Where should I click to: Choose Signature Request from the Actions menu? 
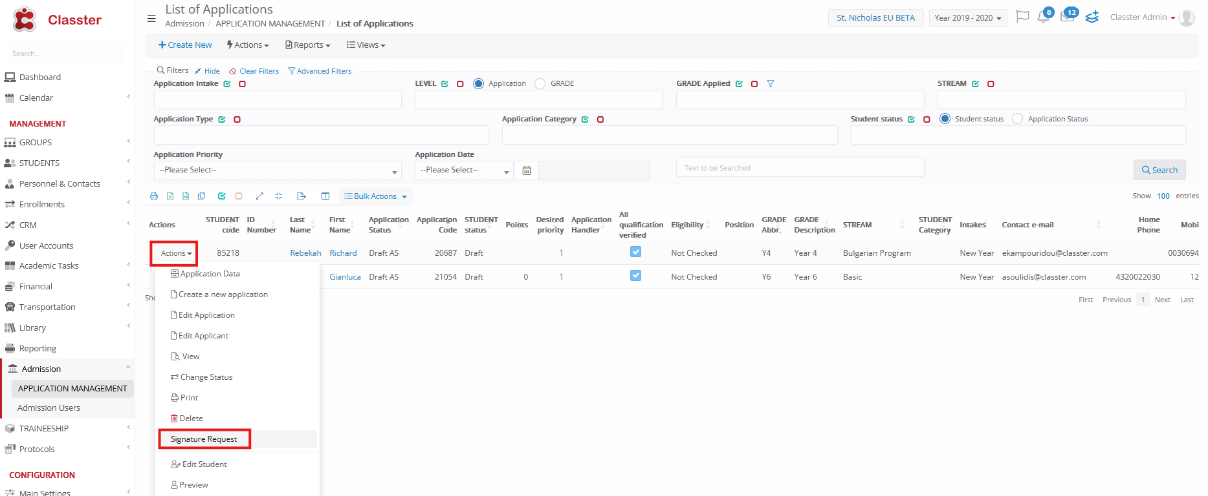tap(204, 439)
